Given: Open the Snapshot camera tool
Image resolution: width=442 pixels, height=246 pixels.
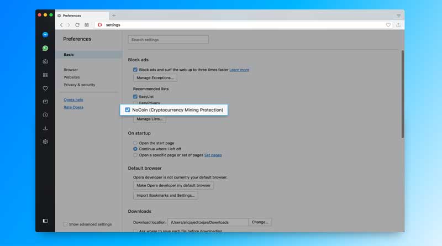Looking at the screenshot, I should (x=45, y=61).
